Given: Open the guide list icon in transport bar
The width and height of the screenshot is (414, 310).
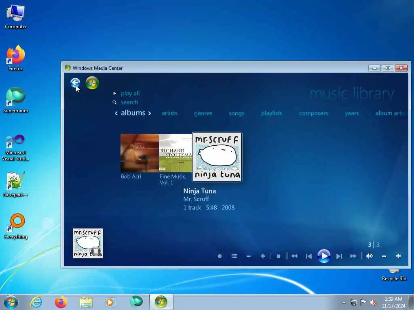Looking at the screenshot, I should click(234, 256).
